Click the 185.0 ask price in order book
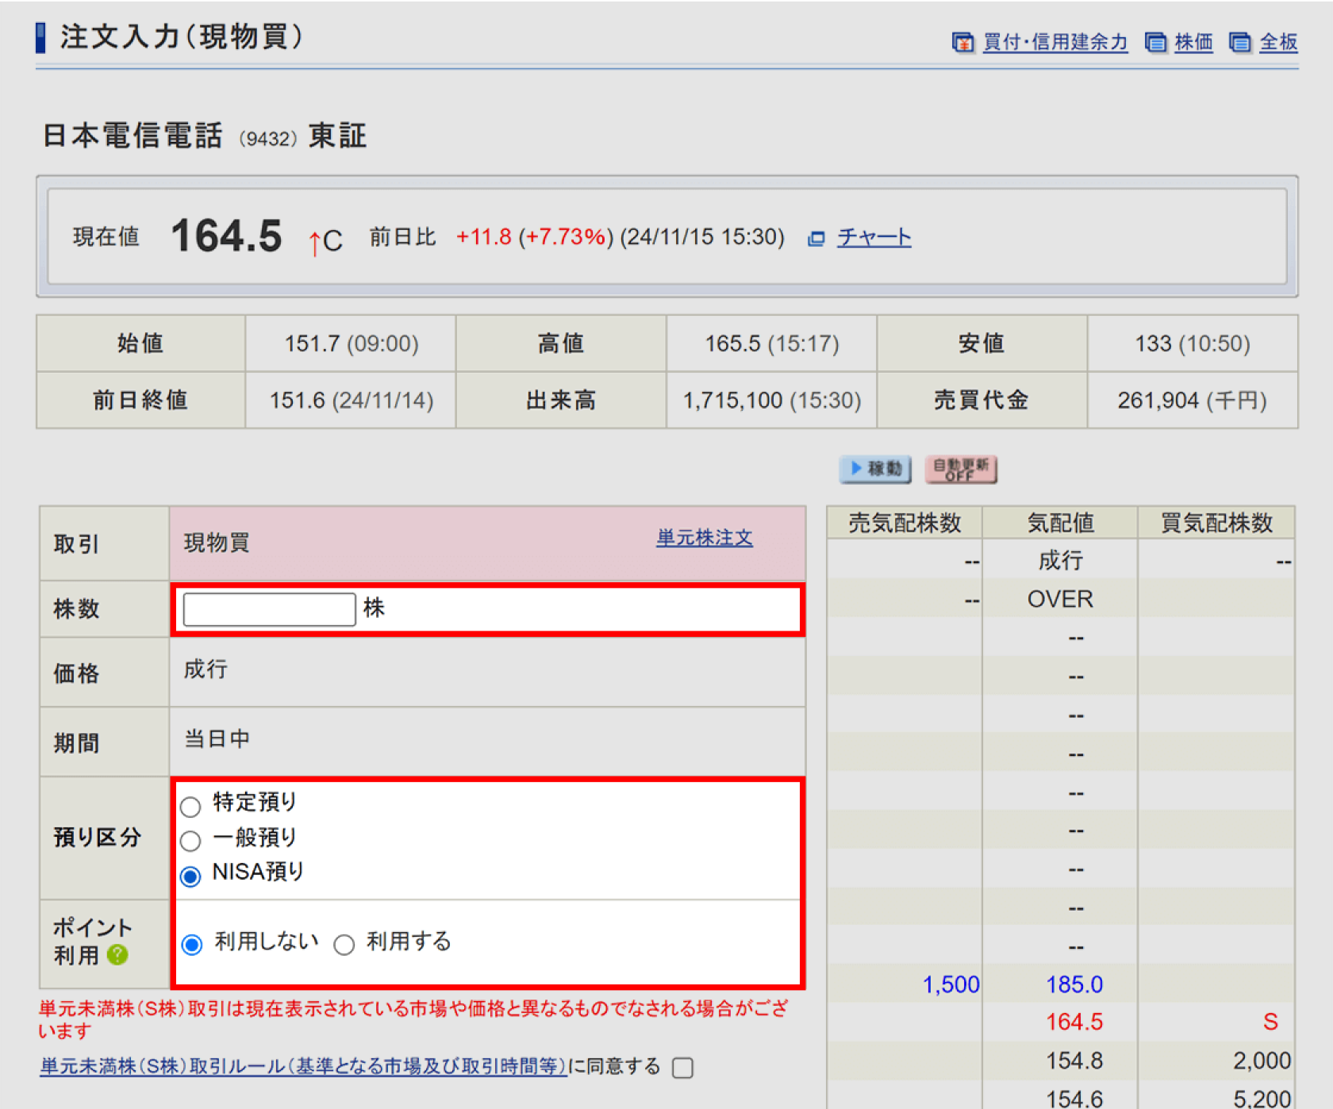This screenshot has width=1333, height=1109. 1074,984
